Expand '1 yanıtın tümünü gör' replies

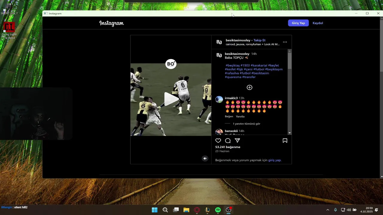(x=247, y=124)
